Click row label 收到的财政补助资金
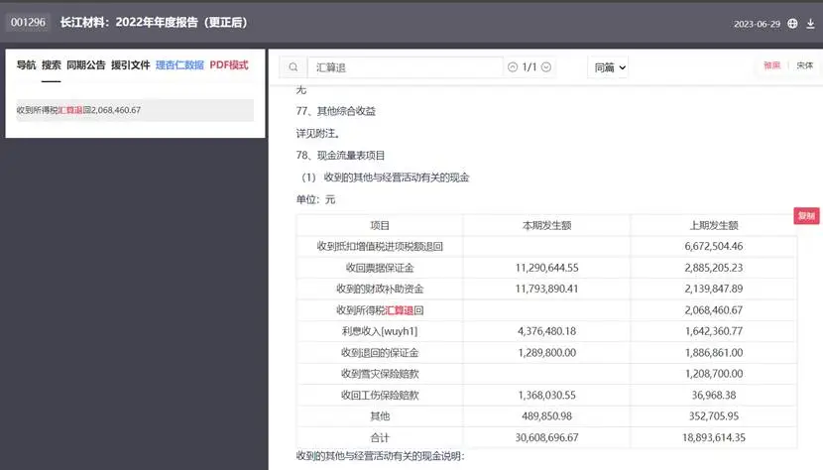Viewport: 823px width, 470px height. [x=380, y=289]
